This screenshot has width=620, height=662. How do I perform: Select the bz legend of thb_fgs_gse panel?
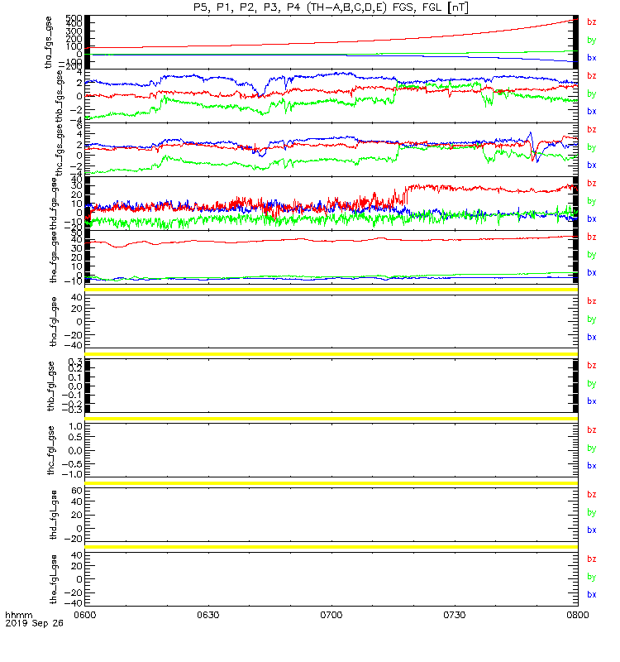[592, 75]
